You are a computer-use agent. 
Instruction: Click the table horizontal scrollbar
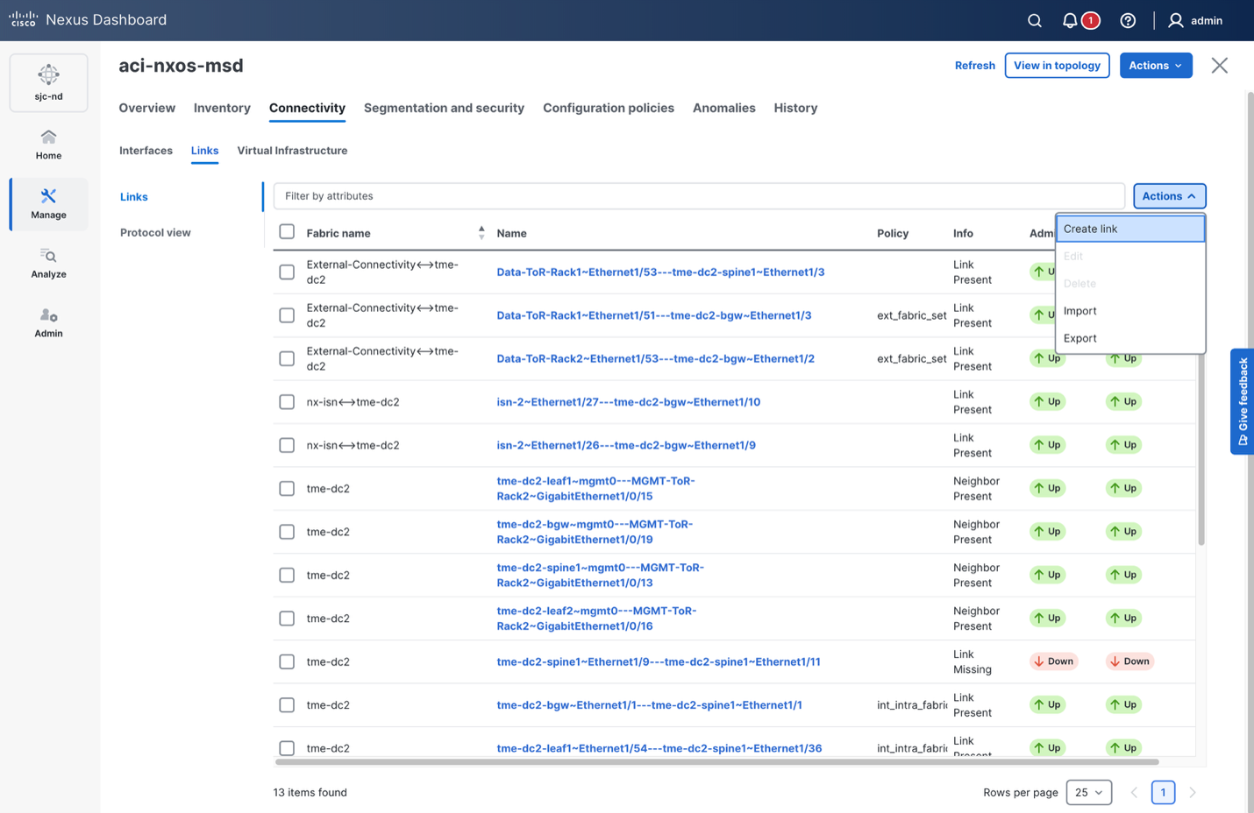[717, 762]
